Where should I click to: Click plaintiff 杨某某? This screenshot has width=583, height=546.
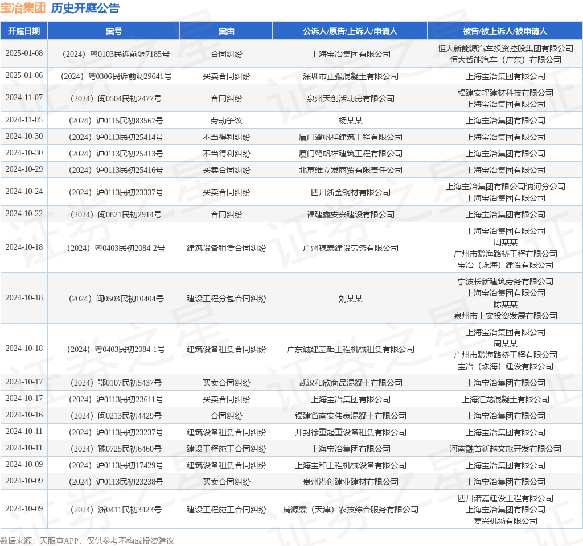350,121
